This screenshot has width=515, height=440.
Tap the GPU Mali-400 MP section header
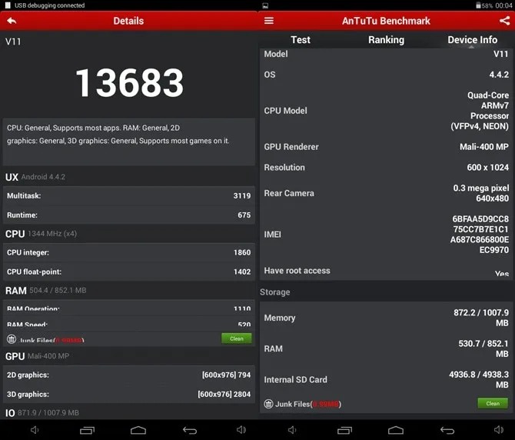(37, 356)
